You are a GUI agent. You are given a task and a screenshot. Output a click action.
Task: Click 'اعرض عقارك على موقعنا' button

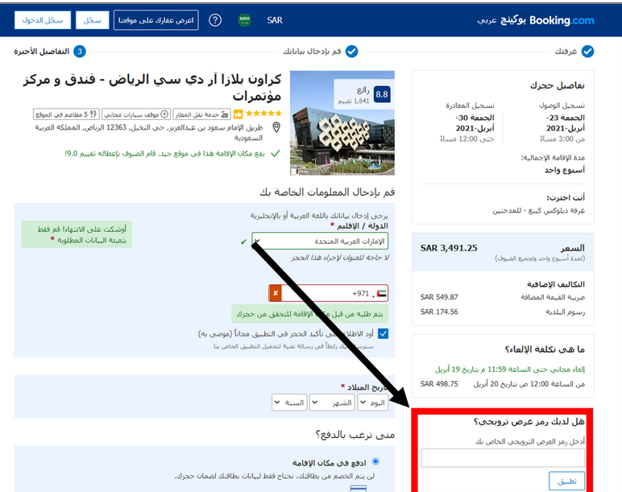tap(155, 20)
